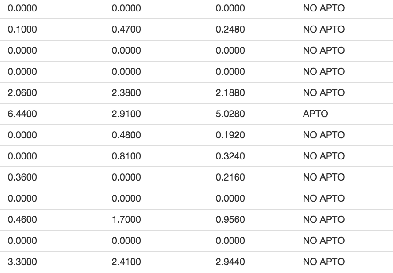Select the 2.9440 value cell

pos(230,262)
